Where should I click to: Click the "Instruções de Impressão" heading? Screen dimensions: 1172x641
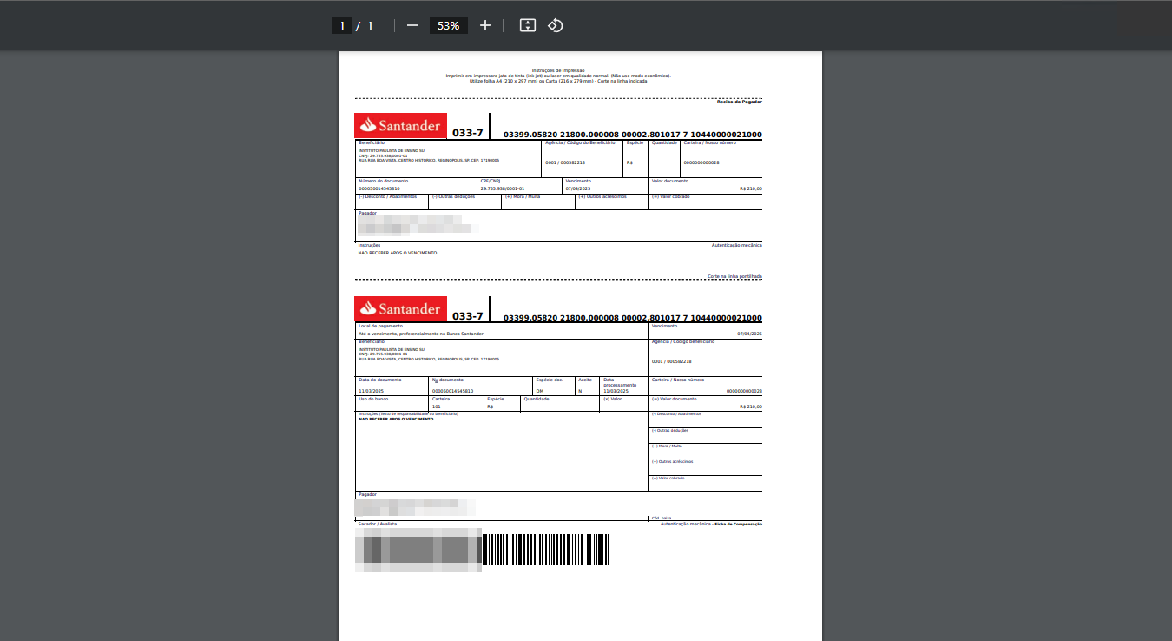tap(557, 70)
